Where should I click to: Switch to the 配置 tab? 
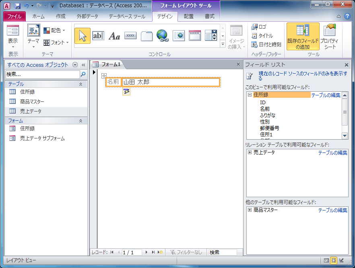click(x=189, y=16)
